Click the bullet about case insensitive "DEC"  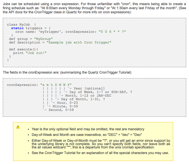[x=87, y=135]
